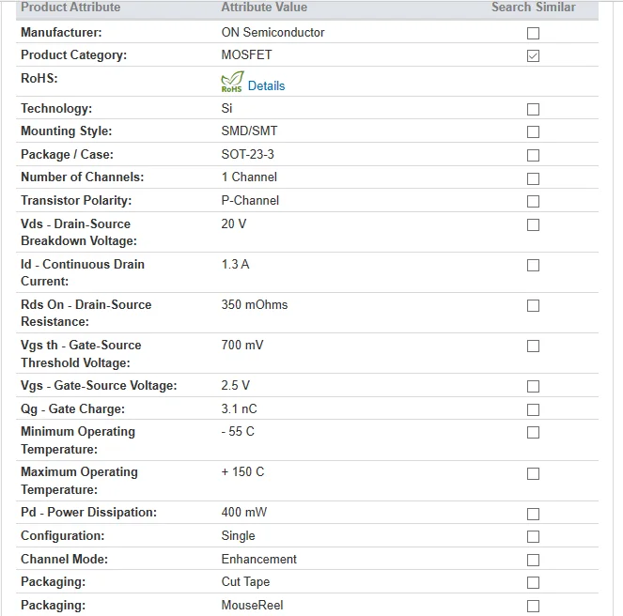This screenshot has height=616, width=623.
Task: Check the Packaging MouseReel checkbox
Action: click(533, 606)
